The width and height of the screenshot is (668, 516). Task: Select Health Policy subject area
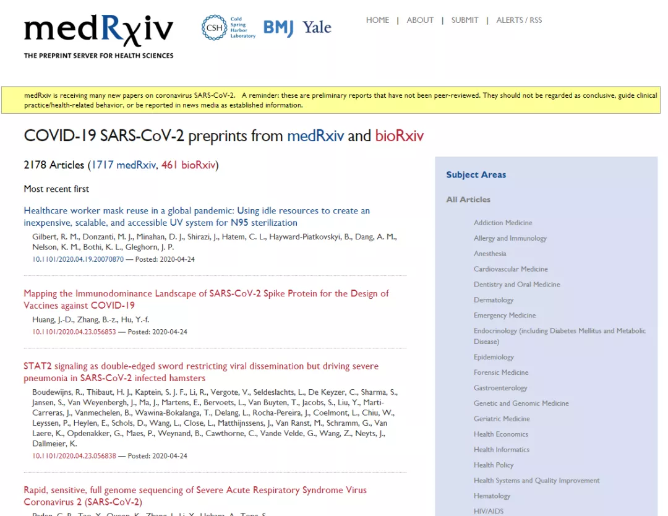pyautogui.click(x=494, y=465)
